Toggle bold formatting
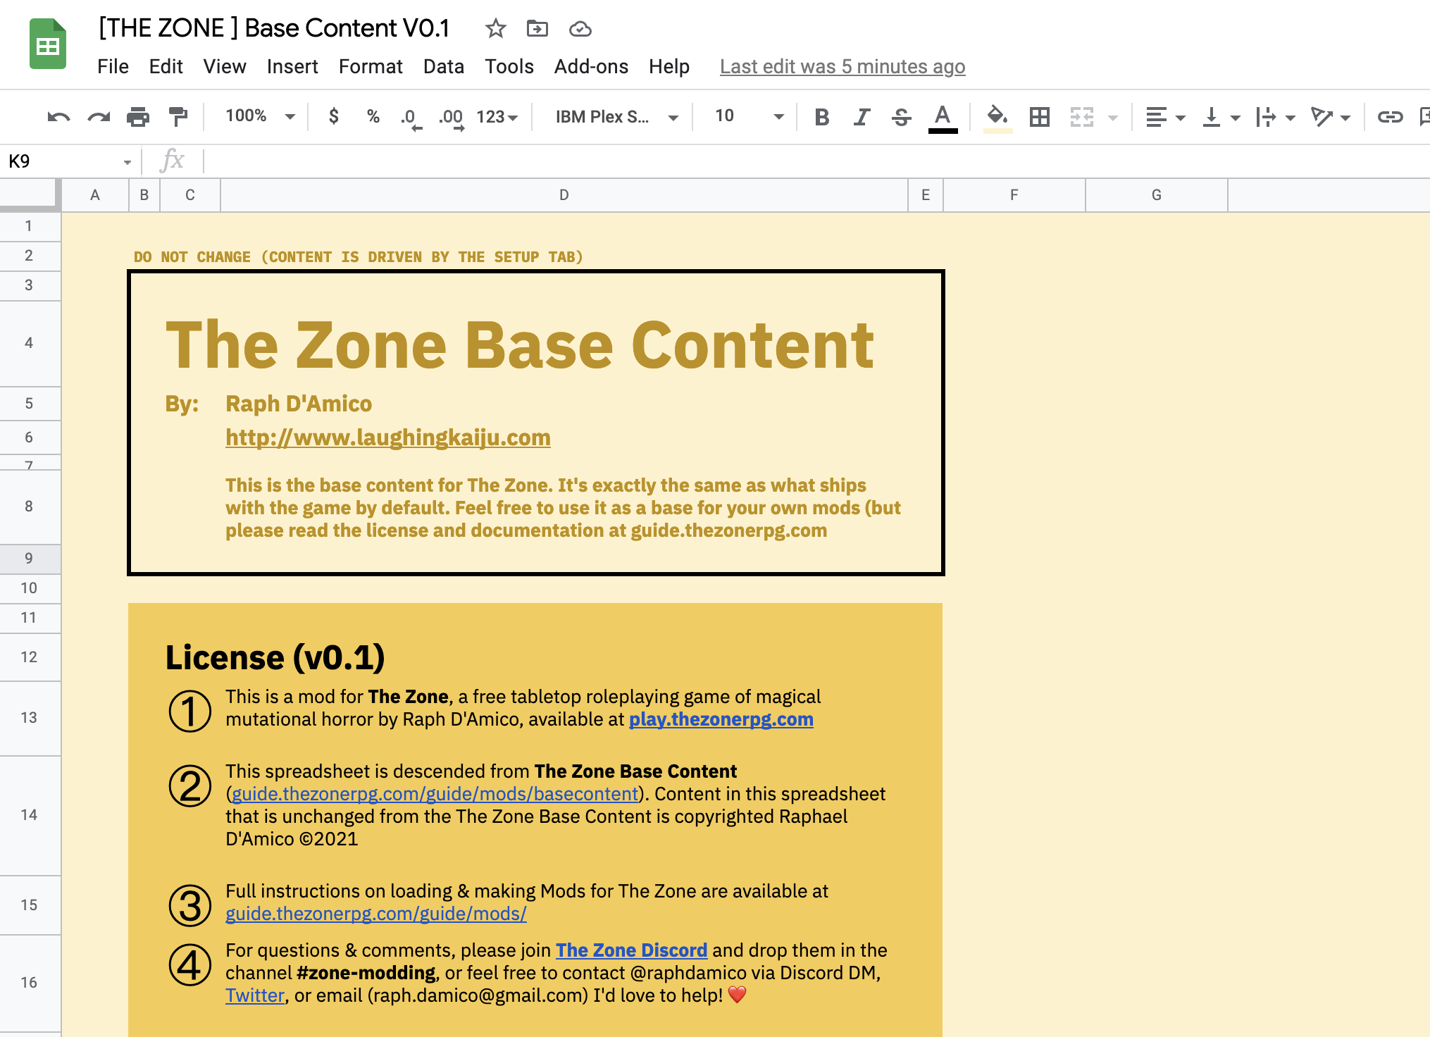 point(821,117)
